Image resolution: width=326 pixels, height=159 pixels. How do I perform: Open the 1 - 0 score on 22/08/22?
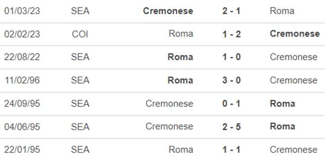(x=231, y=57)
